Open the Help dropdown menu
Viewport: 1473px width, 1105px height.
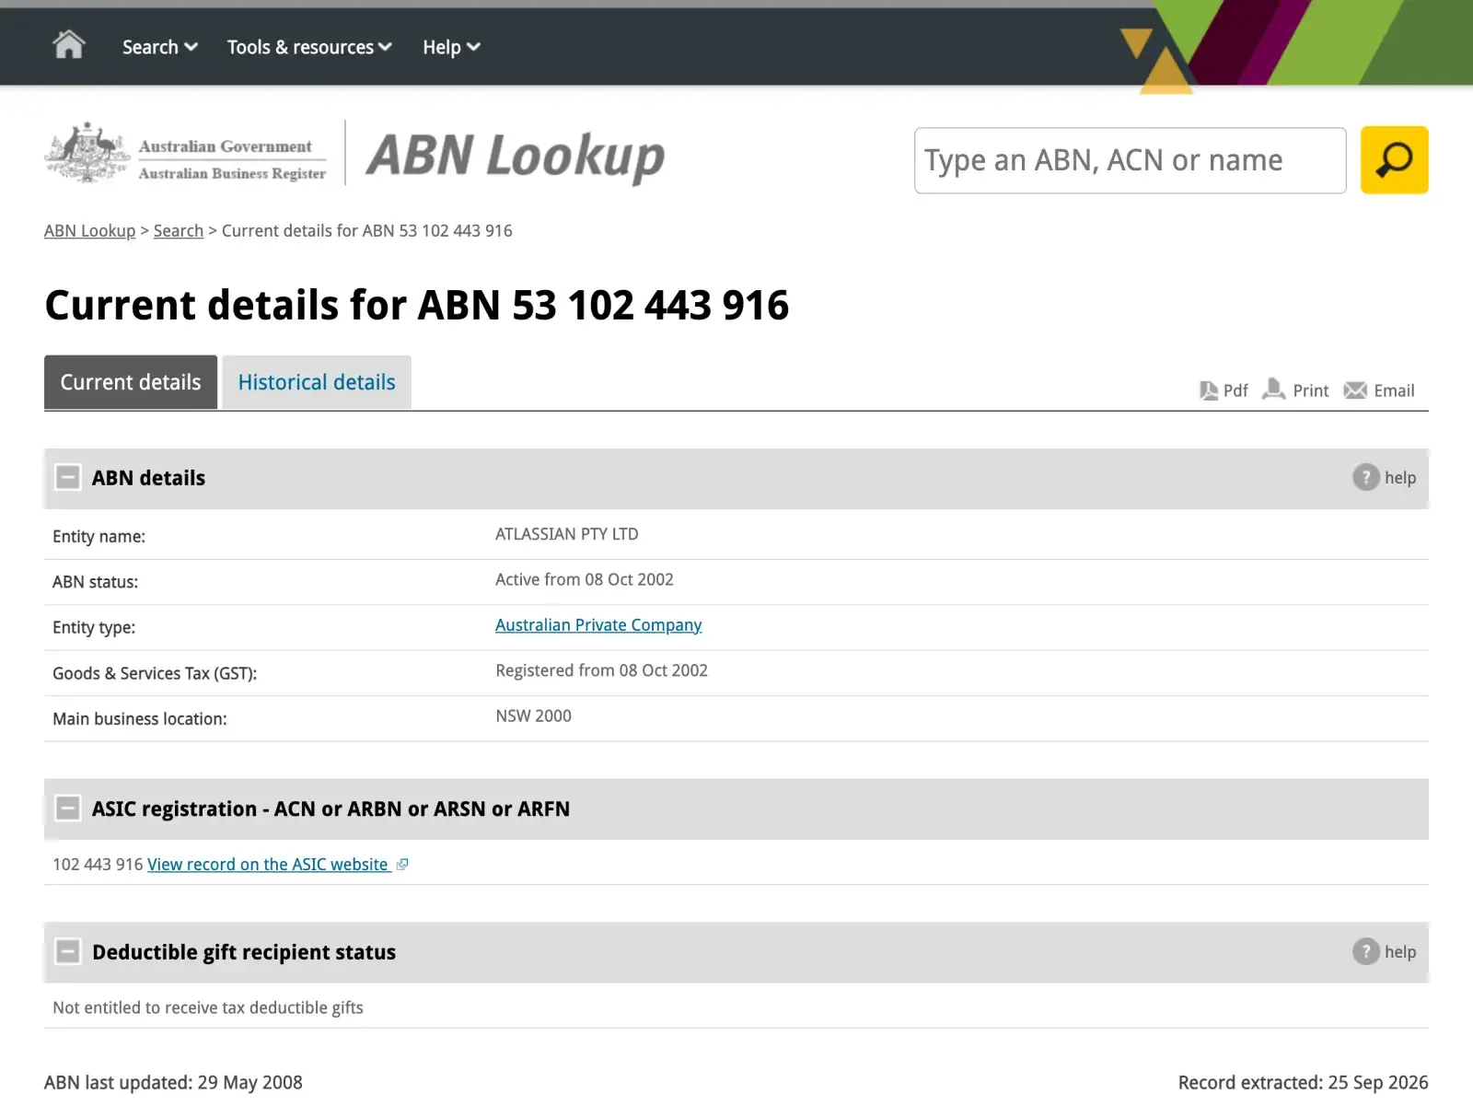[451, 47]
